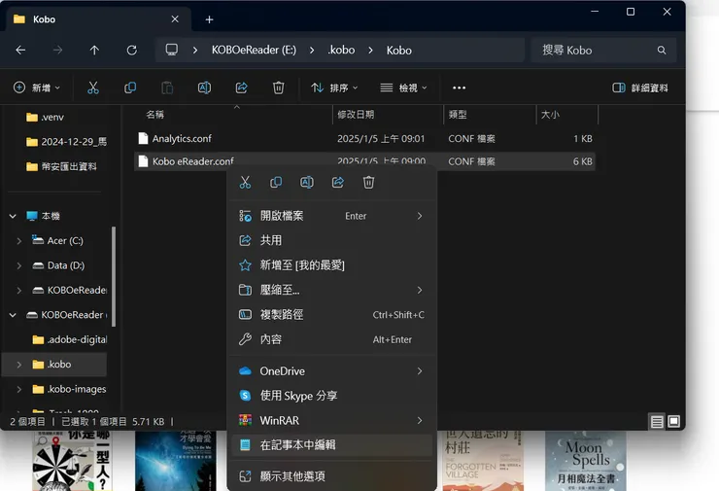The image size is (719, 491).
Task: Toggle the 詳細資料 details pane
Action: pyautogui.click(x=640, y=88)
